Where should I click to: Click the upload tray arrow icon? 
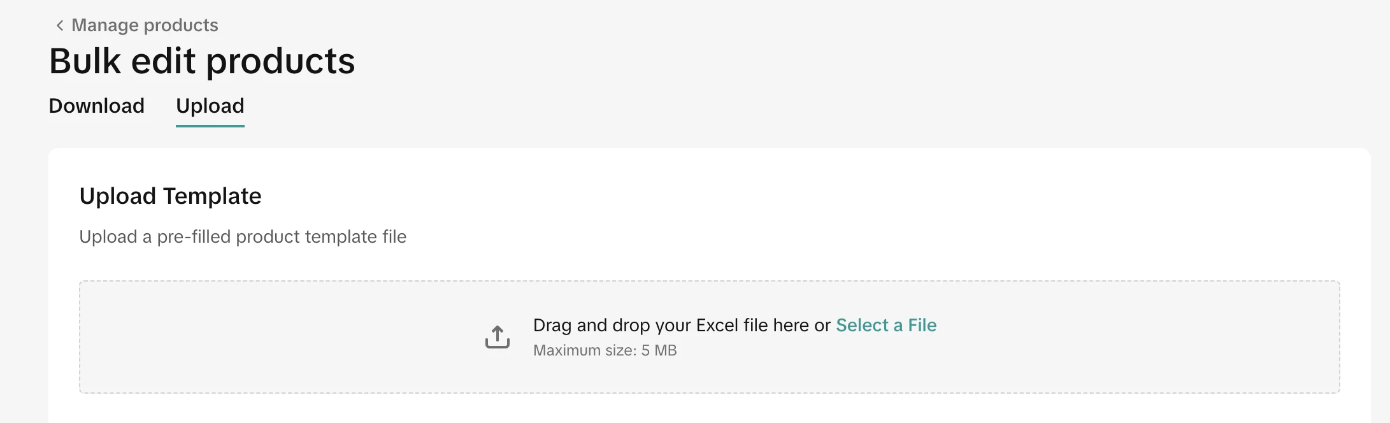[498, 337]
